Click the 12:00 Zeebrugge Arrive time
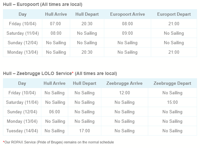This screenshot has height=148, width=200. (x=125, y=93)
